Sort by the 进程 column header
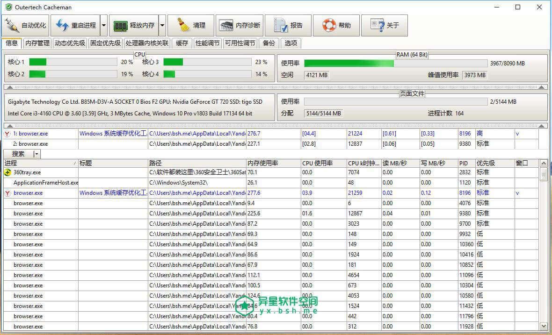 (41, 163)
